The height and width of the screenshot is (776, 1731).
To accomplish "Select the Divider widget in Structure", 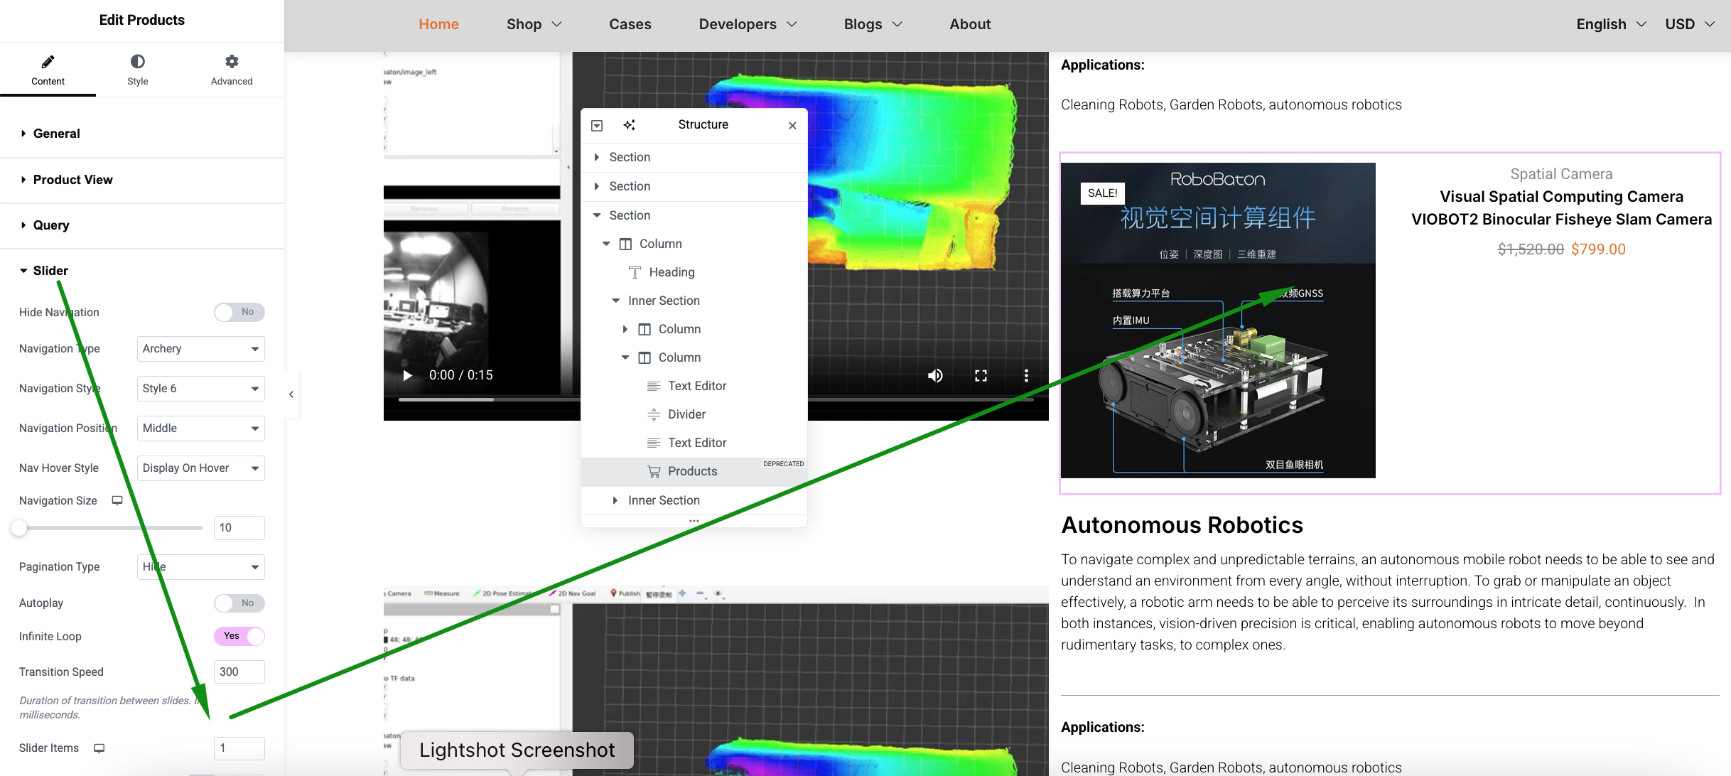I will [694, 414].
